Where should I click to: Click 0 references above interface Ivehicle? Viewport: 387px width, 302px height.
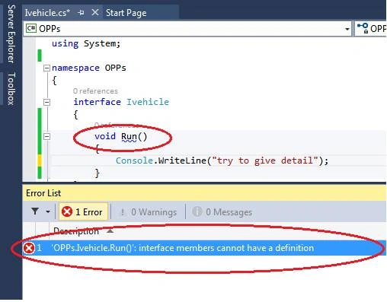click(x=95, y=91)
